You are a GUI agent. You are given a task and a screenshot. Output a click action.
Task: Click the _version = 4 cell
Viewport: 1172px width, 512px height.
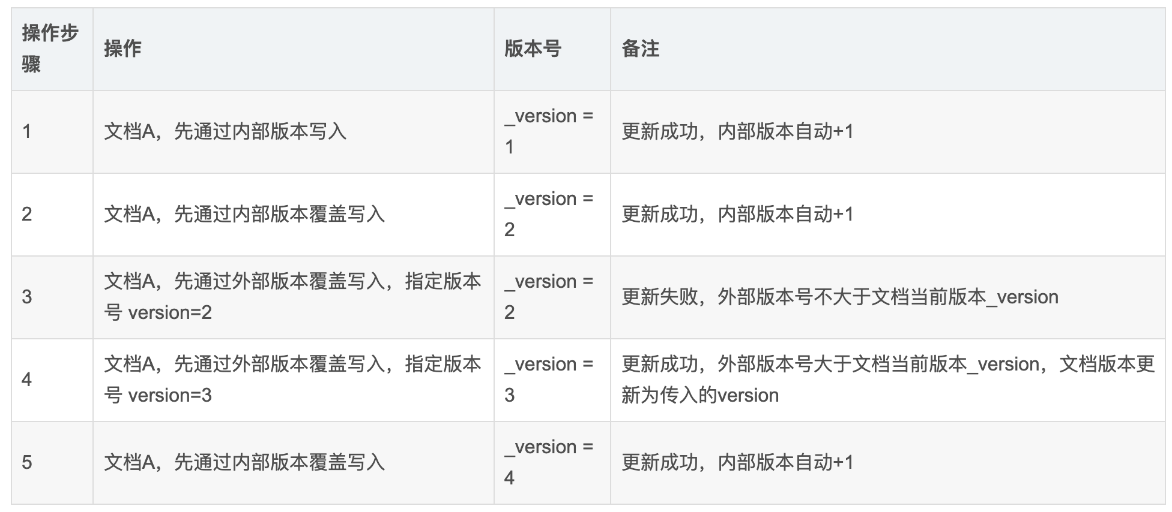point(549,462)
